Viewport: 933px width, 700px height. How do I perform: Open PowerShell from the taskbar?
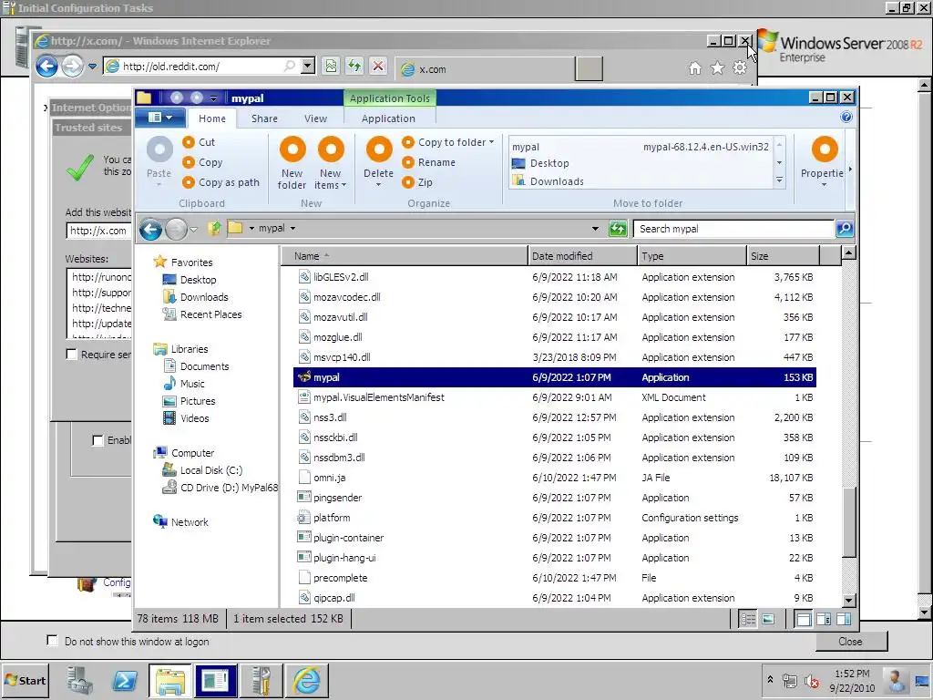(125, 680)
